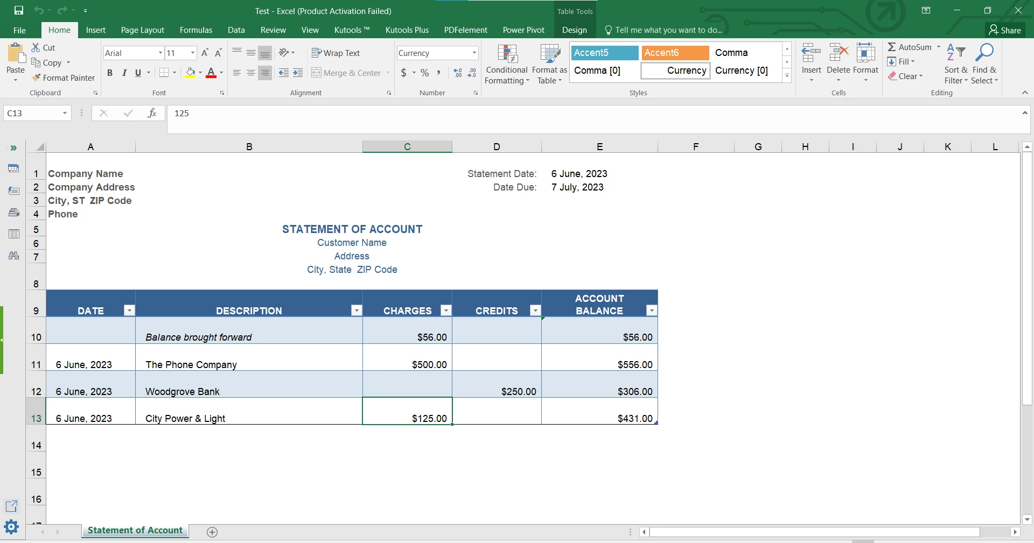Open the Page Layout tab
Viewport: 1034px width, 543px height.
pyautogui.click(x=142, y=30)
